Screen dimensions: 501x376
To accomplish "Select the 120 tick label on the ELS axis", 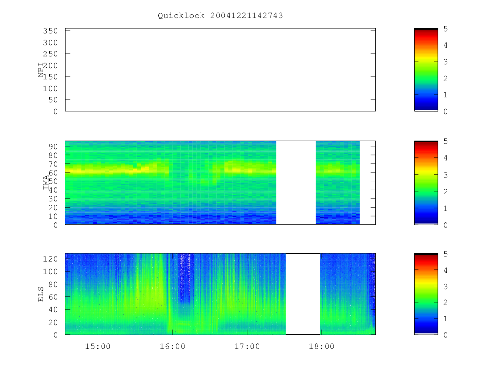I will pos(51,259).
